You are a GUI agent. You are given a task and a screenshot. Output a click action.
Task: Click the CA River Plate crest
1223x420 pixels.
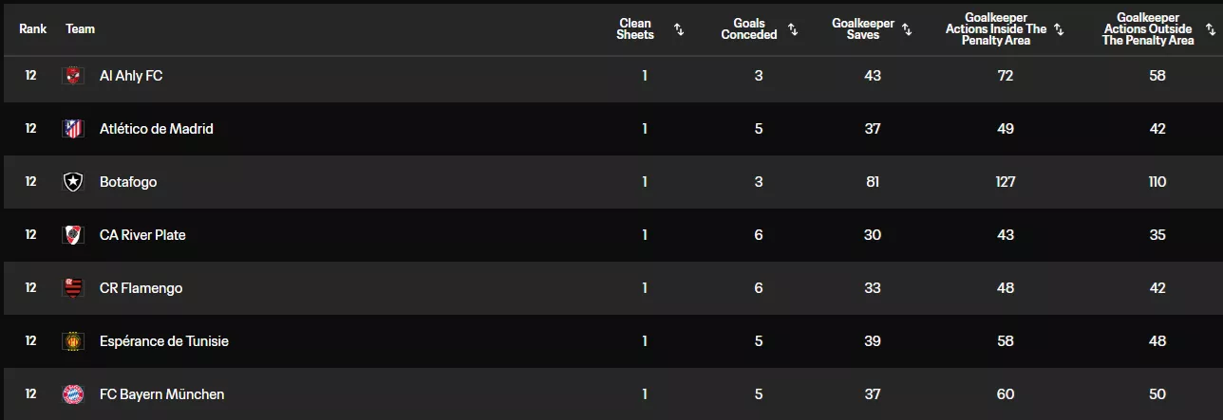[73, 235]
